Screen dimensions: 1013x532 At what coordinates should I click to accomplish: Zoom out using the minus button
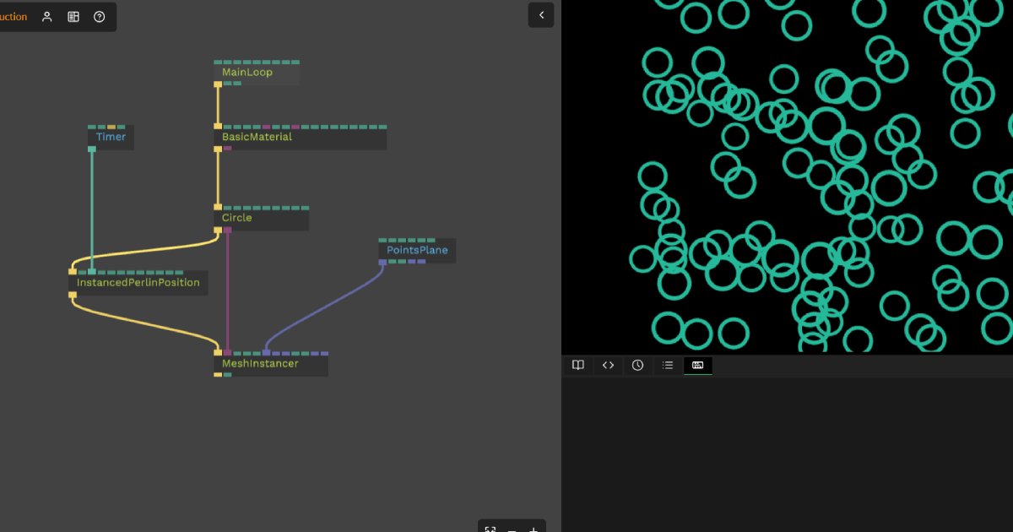tap(512, 530)
